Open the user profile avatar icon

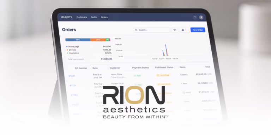pos(201,17)
